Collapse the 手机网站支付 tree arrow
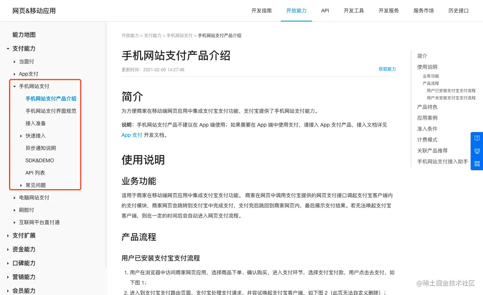This screenshot has height=295, width=483. (15, 87)
